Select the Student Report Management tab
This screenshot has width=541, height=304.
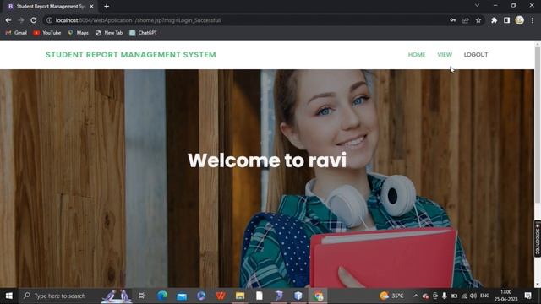[x=51, y=6]
